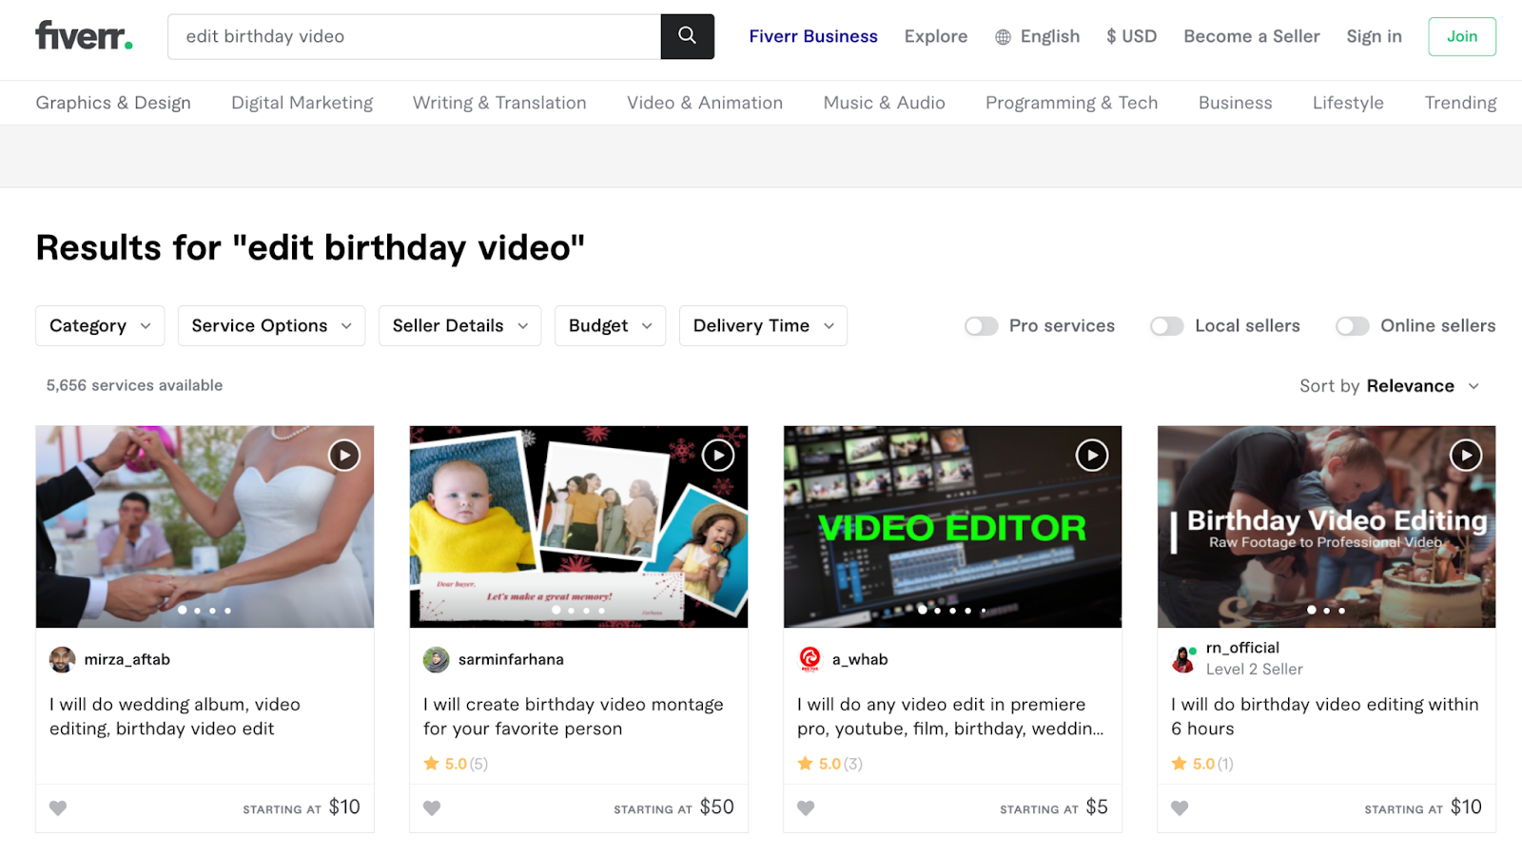Play sarminfarhana's birthday montage preview

point(718,456)
